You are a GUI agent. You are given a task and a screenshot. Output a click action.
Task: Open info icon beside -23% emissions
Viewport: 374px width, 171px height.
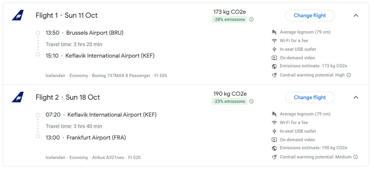(x=251, y=101)
